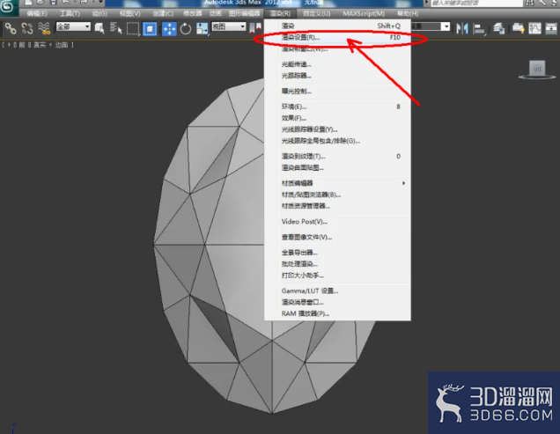Click the keyword search input field
This screenshot has width=560, height=434.
(476, 3)
